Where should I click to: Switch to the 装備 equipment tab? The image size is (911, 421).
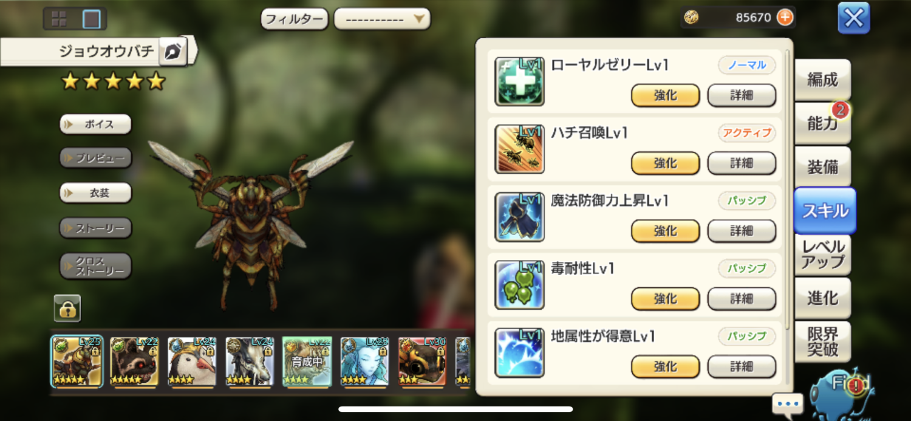[822, 166]
